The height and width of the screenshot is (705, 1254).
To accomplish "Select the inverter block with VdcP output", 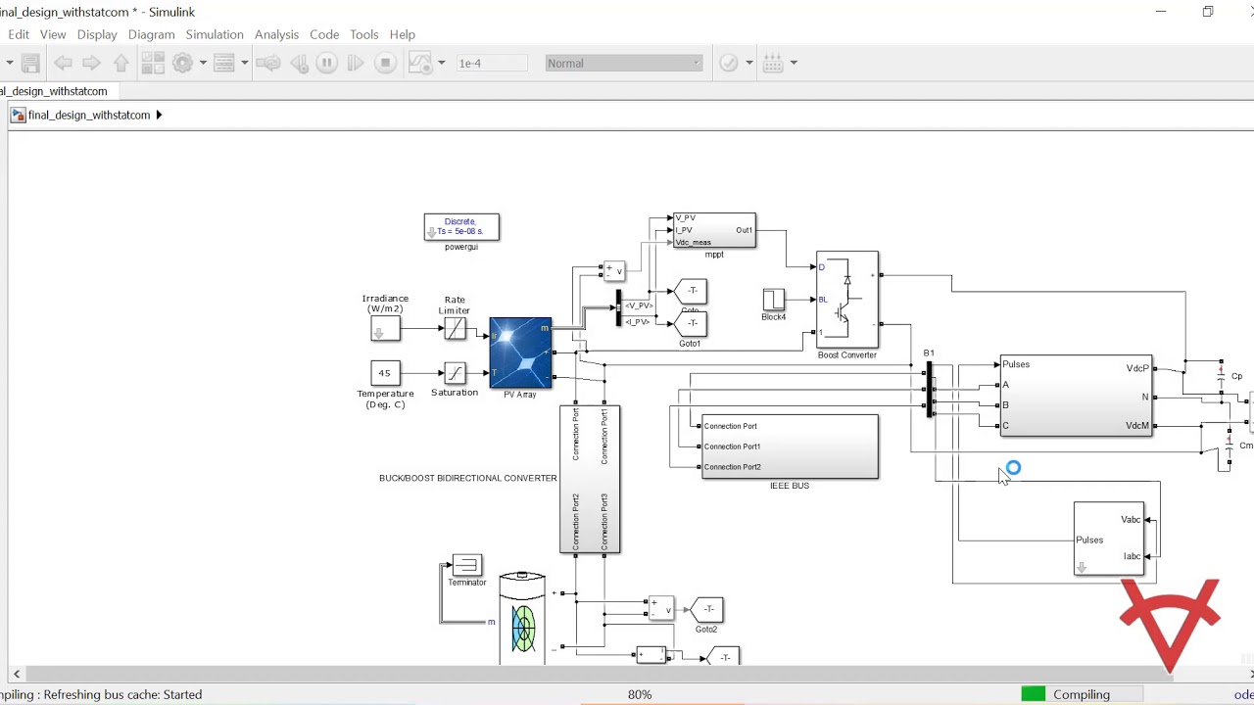I will point(1076,396).
